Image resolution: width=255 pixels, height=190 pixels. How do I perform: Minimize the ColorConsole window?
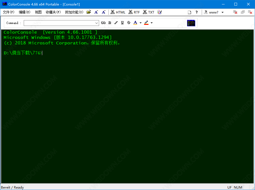point(223,4)
